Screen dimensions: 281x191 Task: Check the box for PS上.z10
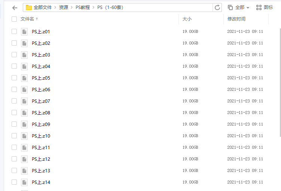[14, 136]
